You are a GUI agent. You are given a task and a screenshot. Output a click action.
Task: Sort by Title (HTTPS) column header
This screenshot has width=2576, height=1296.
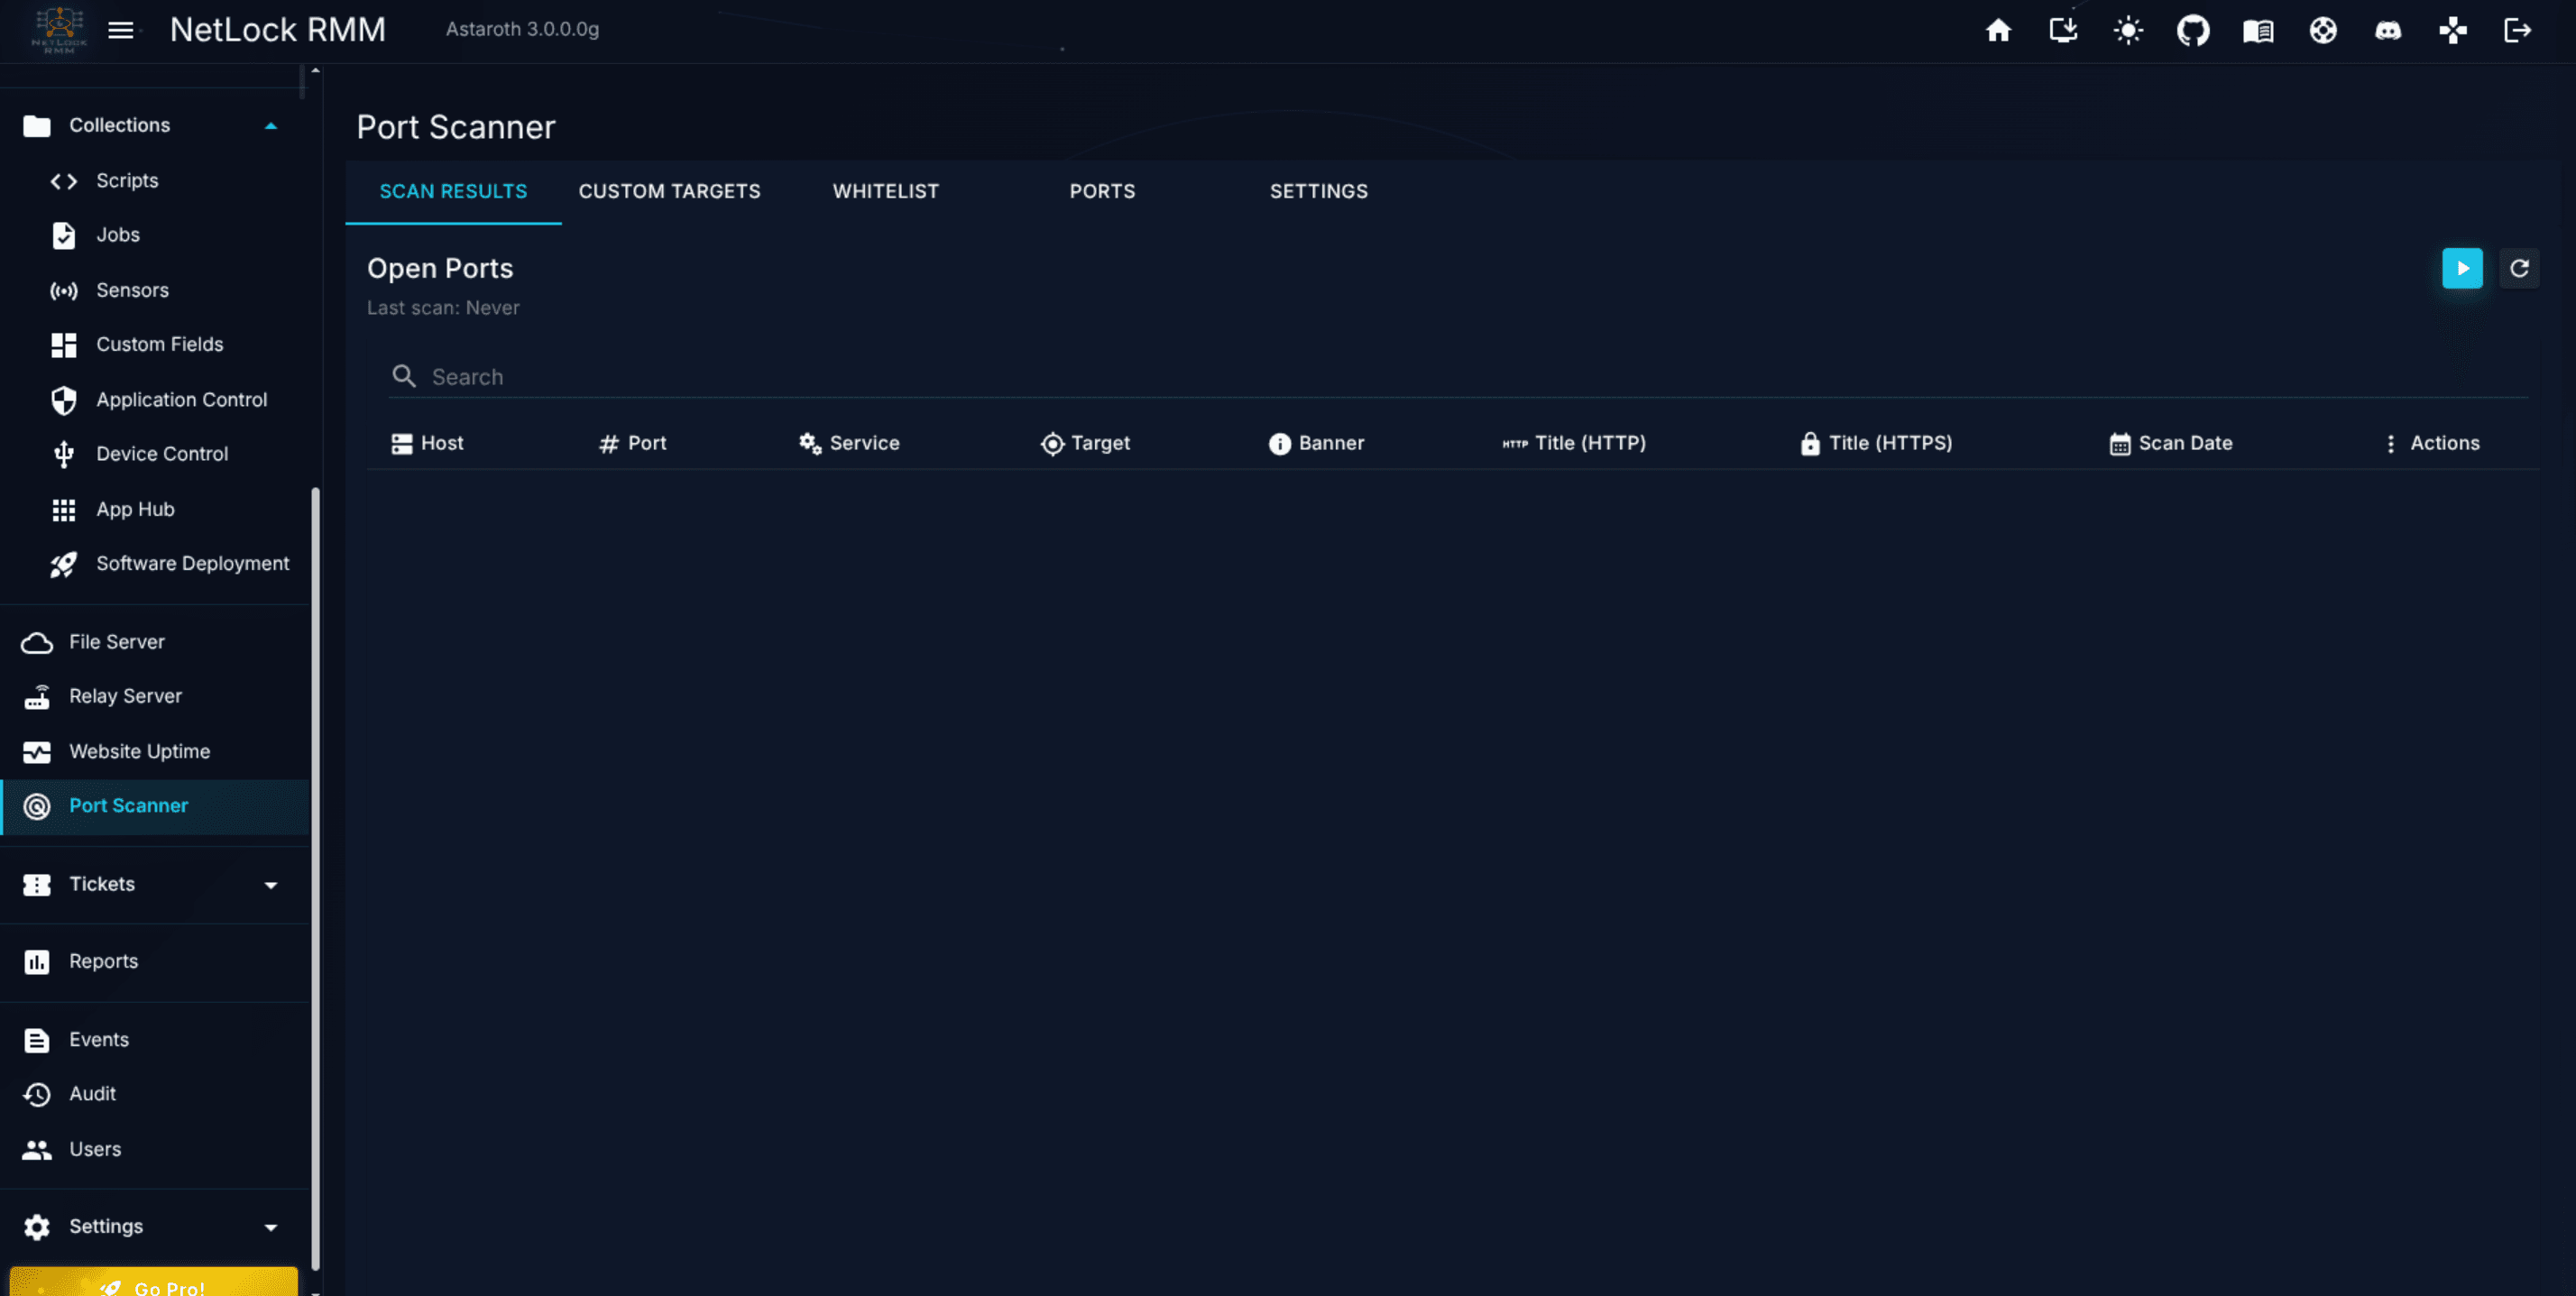coord(1876,443)
